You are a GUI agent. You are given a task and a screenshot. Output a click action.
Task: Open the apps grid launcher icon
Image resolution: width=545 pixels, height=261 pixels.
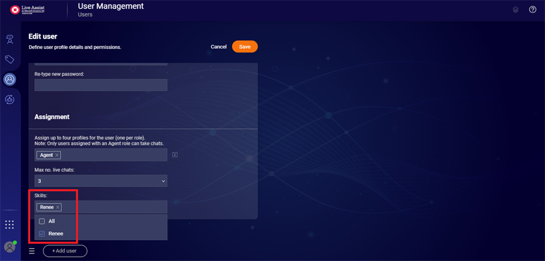point(10,225)
